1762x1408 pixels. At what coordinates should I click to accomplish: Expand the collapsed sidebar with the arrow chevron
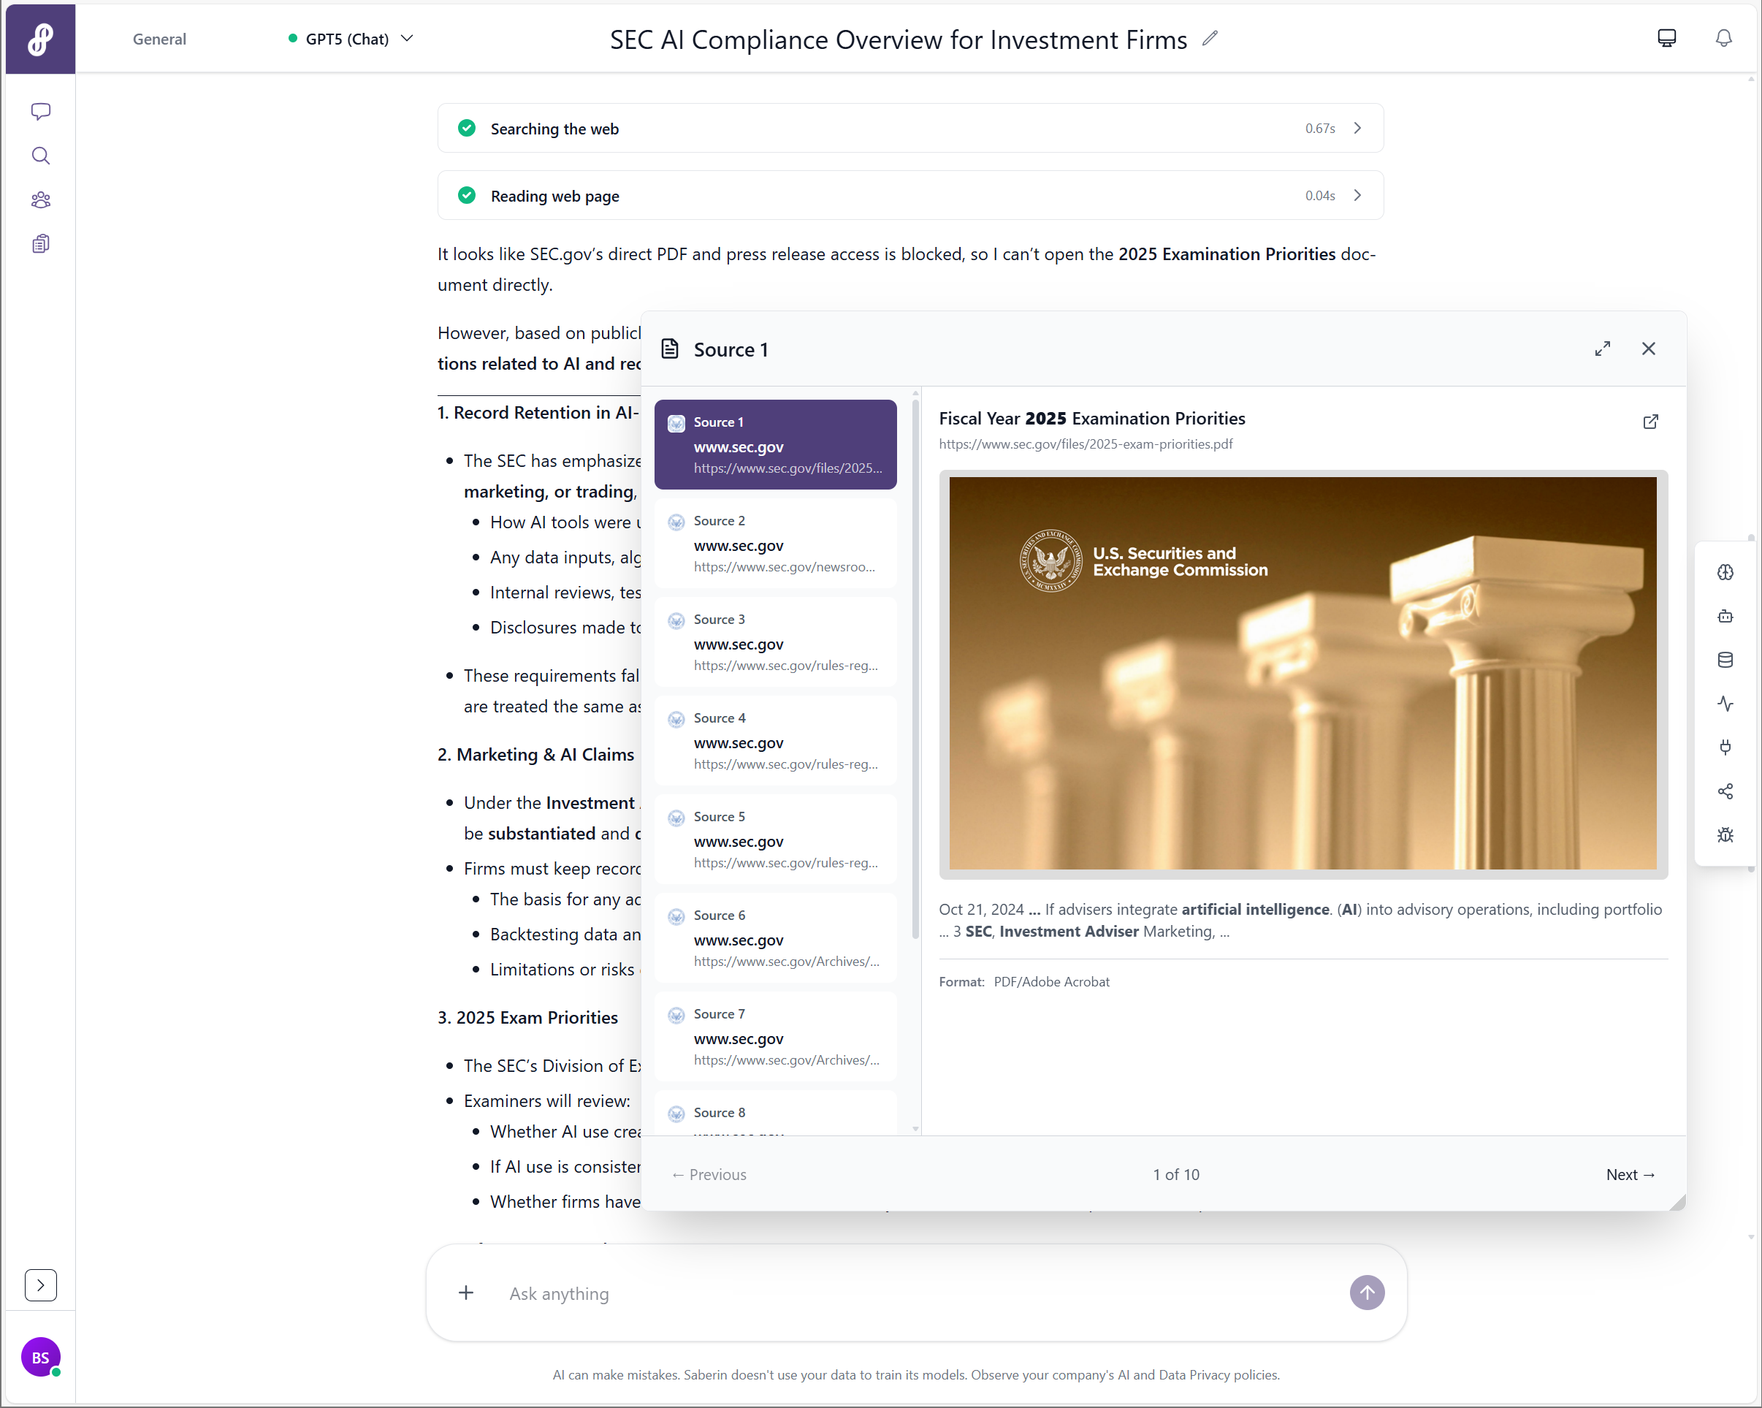40,1285
